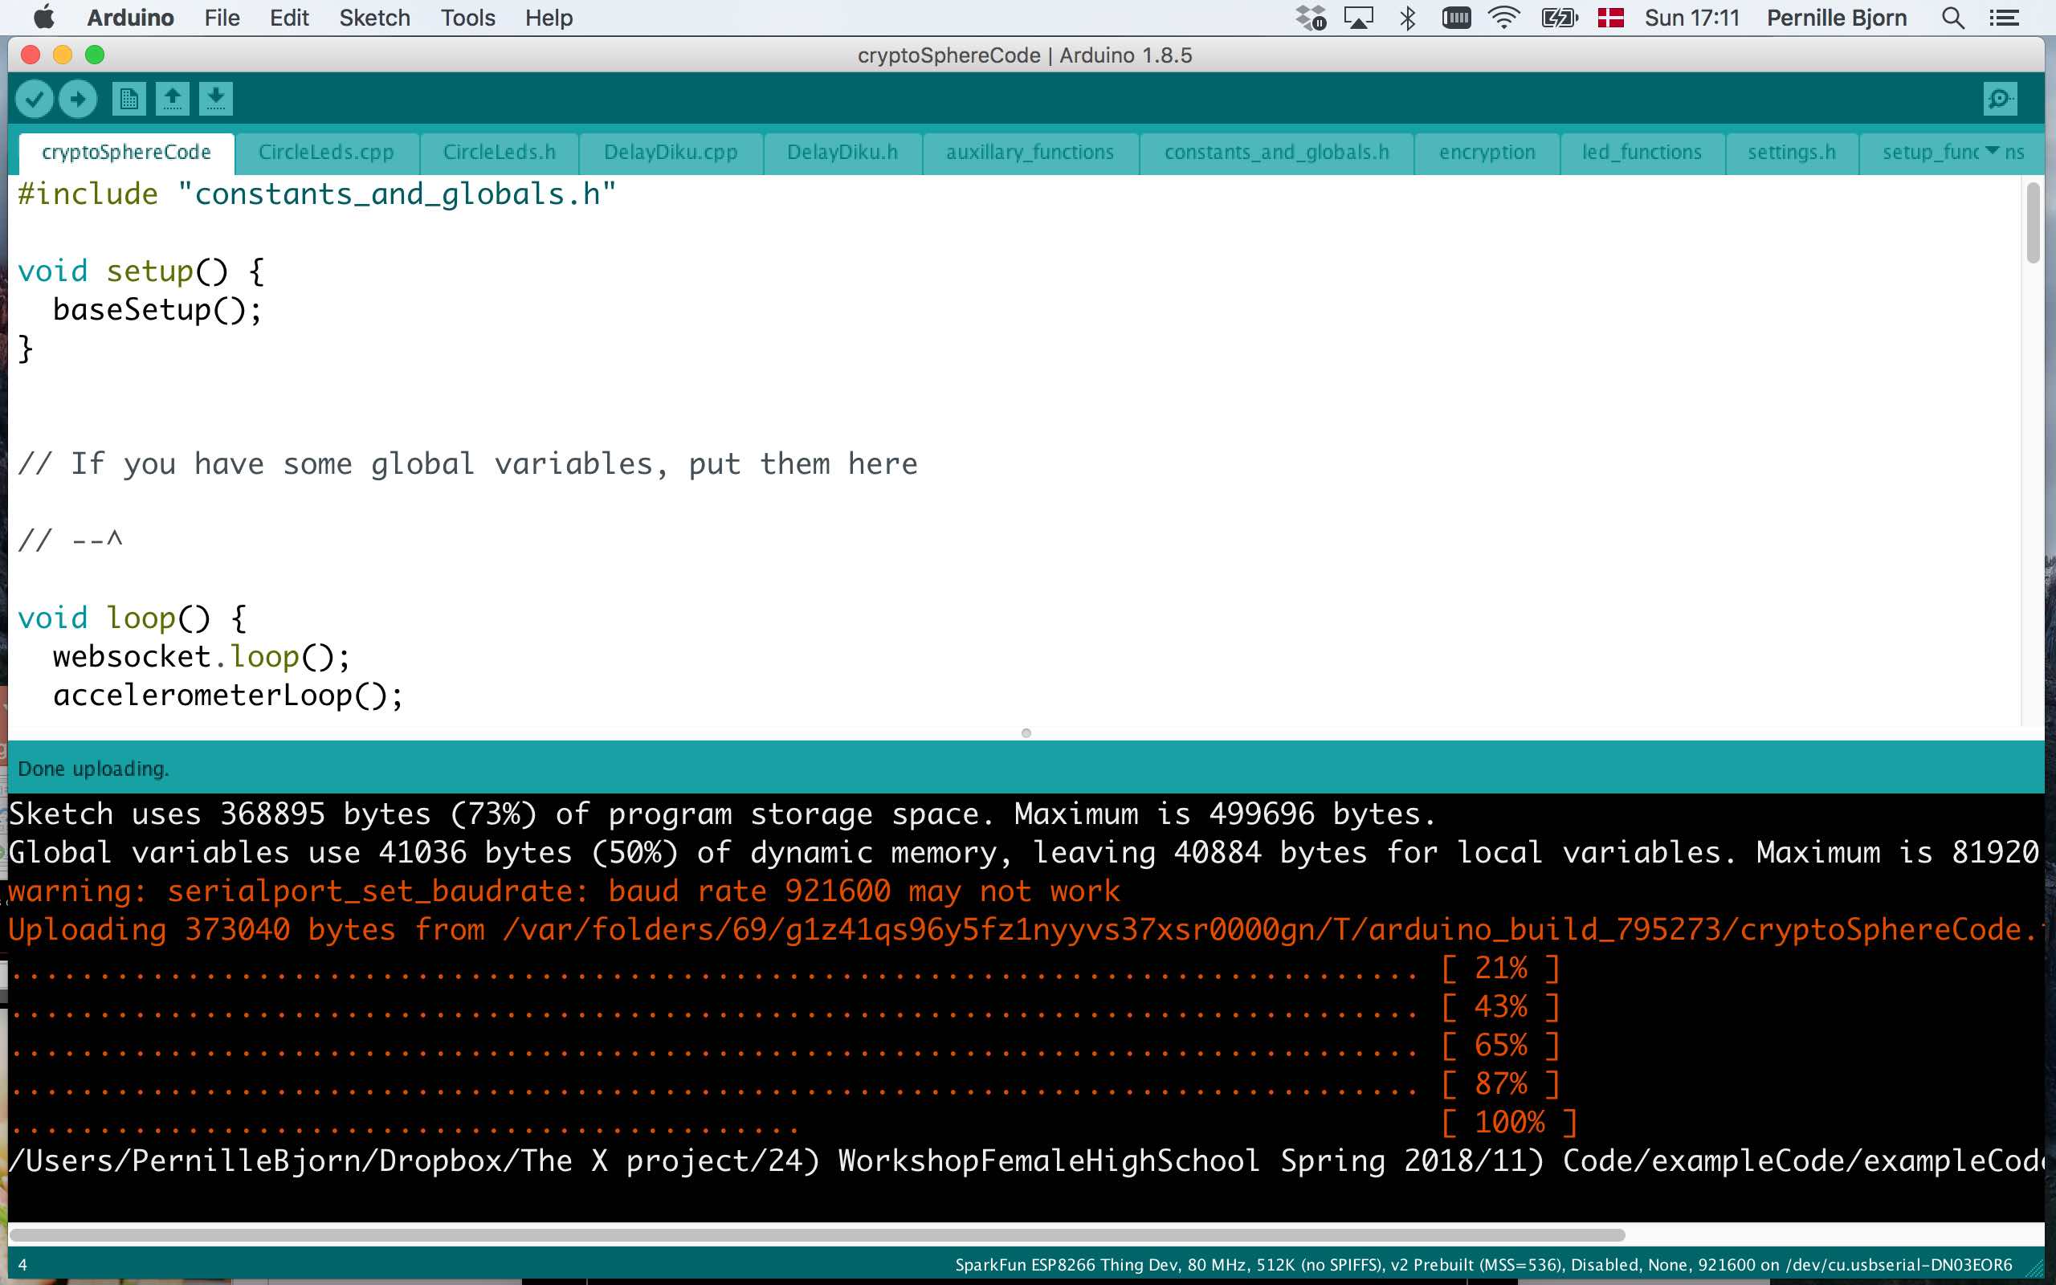Click the SparkFun ESP8266 board info in status bar
This screenshot has height=1285, width=2056.
1483,1266
